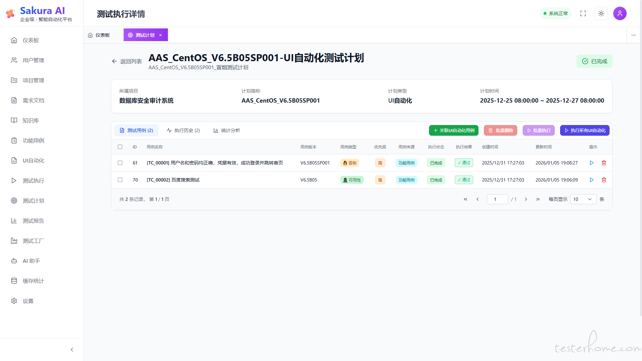Image resolution: width=642 pixels, height=361 pixels.
Task: Delete test case 70 via trash icon
Action: pos(604,180)
